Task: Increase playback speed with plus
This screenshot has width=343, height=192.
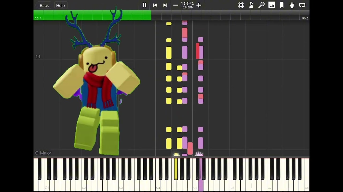Action: 199,5
